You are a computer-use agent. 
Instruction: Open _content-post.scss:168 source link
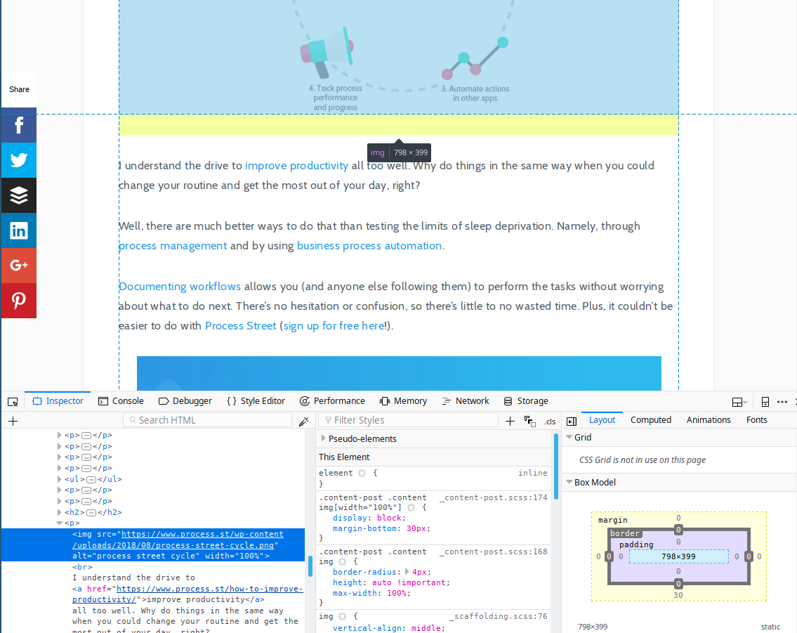tap(493, 552)
